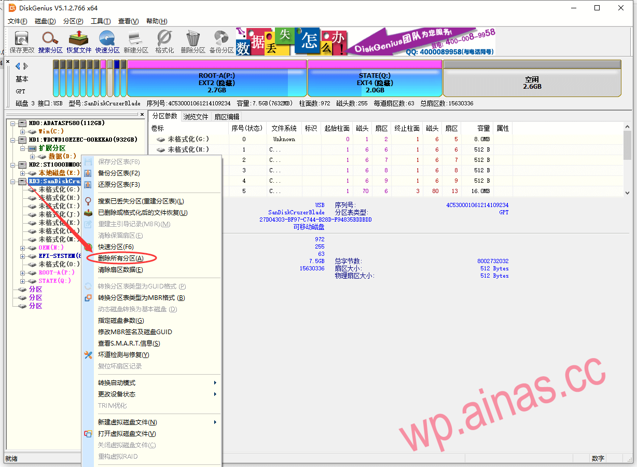Screen dimensions: 637x467
Task: Click the 文件系统 column header
Action: pos(284,128)
